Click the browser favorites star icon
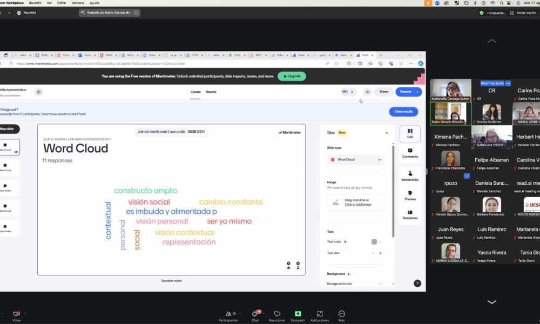The width and height of the screenshot is (540, 324). (336, 64)
